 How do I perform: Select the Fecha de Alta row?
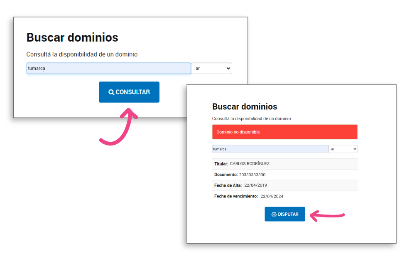284,185
